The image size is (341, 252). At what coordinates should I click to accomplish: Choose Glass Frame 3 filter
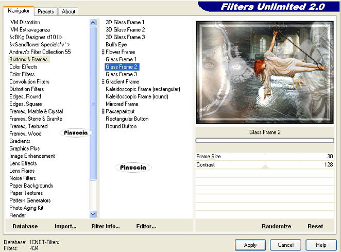tap(122, 74)
